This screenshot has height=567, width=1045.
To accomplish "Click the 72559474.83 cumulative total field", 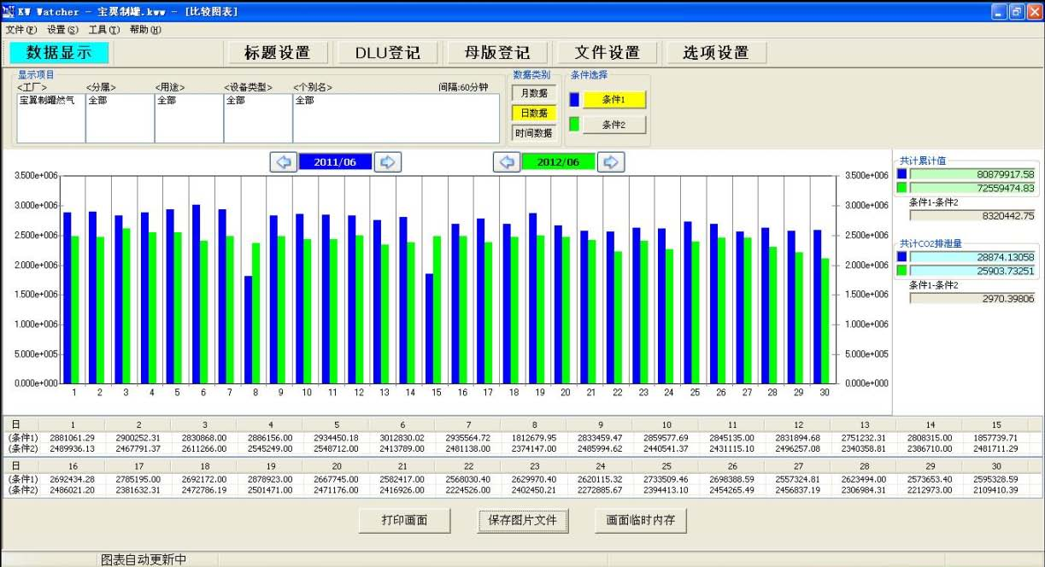I will point(973,188).
